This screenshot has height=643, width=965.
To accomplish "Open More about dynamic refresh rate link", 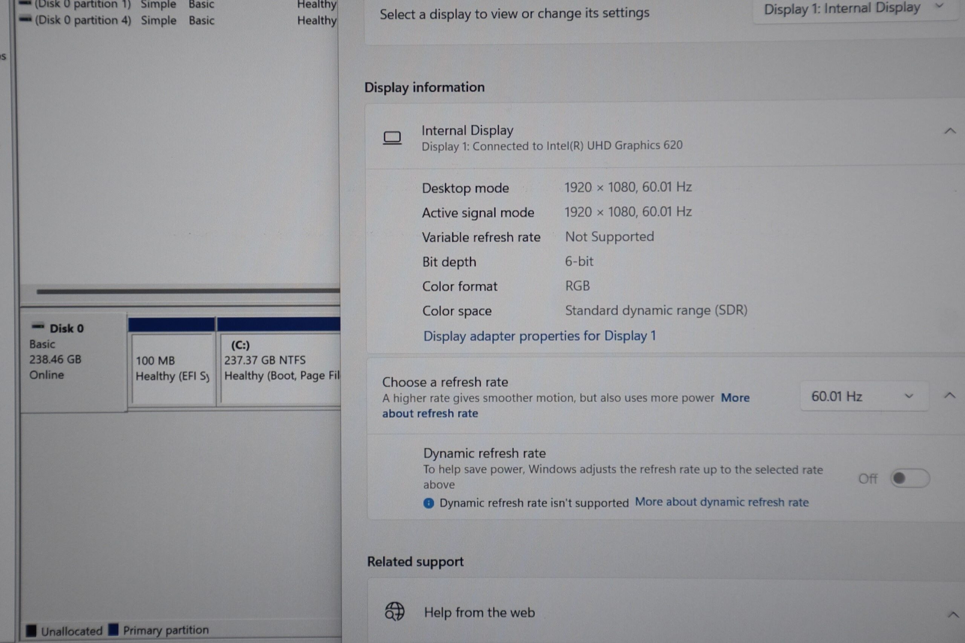I will [722, 502].
